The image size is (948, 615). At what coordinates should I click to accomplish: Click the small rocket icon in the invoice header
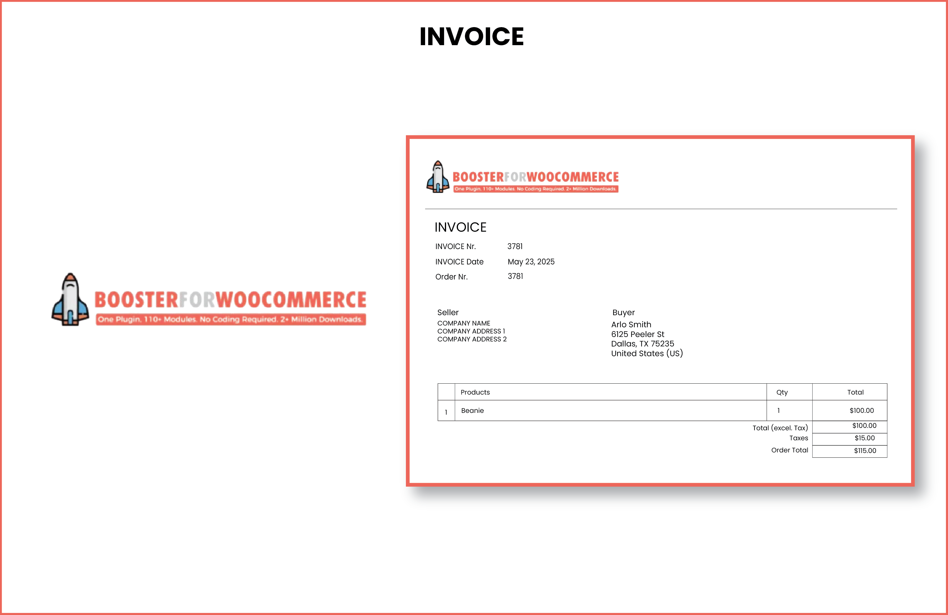(x=438, y=177)
